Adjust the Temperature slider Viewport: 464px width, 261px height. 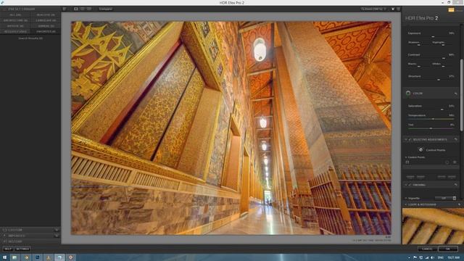[x=431, y=119]
